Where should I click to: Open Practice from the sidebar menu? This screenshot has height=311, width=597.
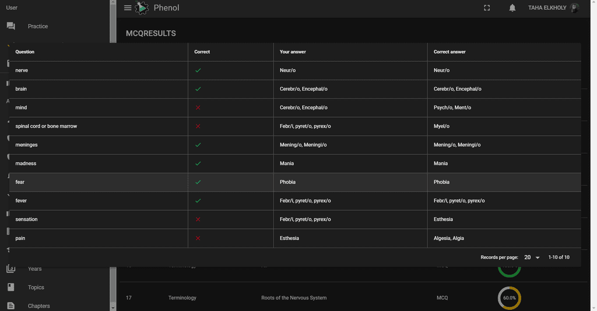(38, 26)
